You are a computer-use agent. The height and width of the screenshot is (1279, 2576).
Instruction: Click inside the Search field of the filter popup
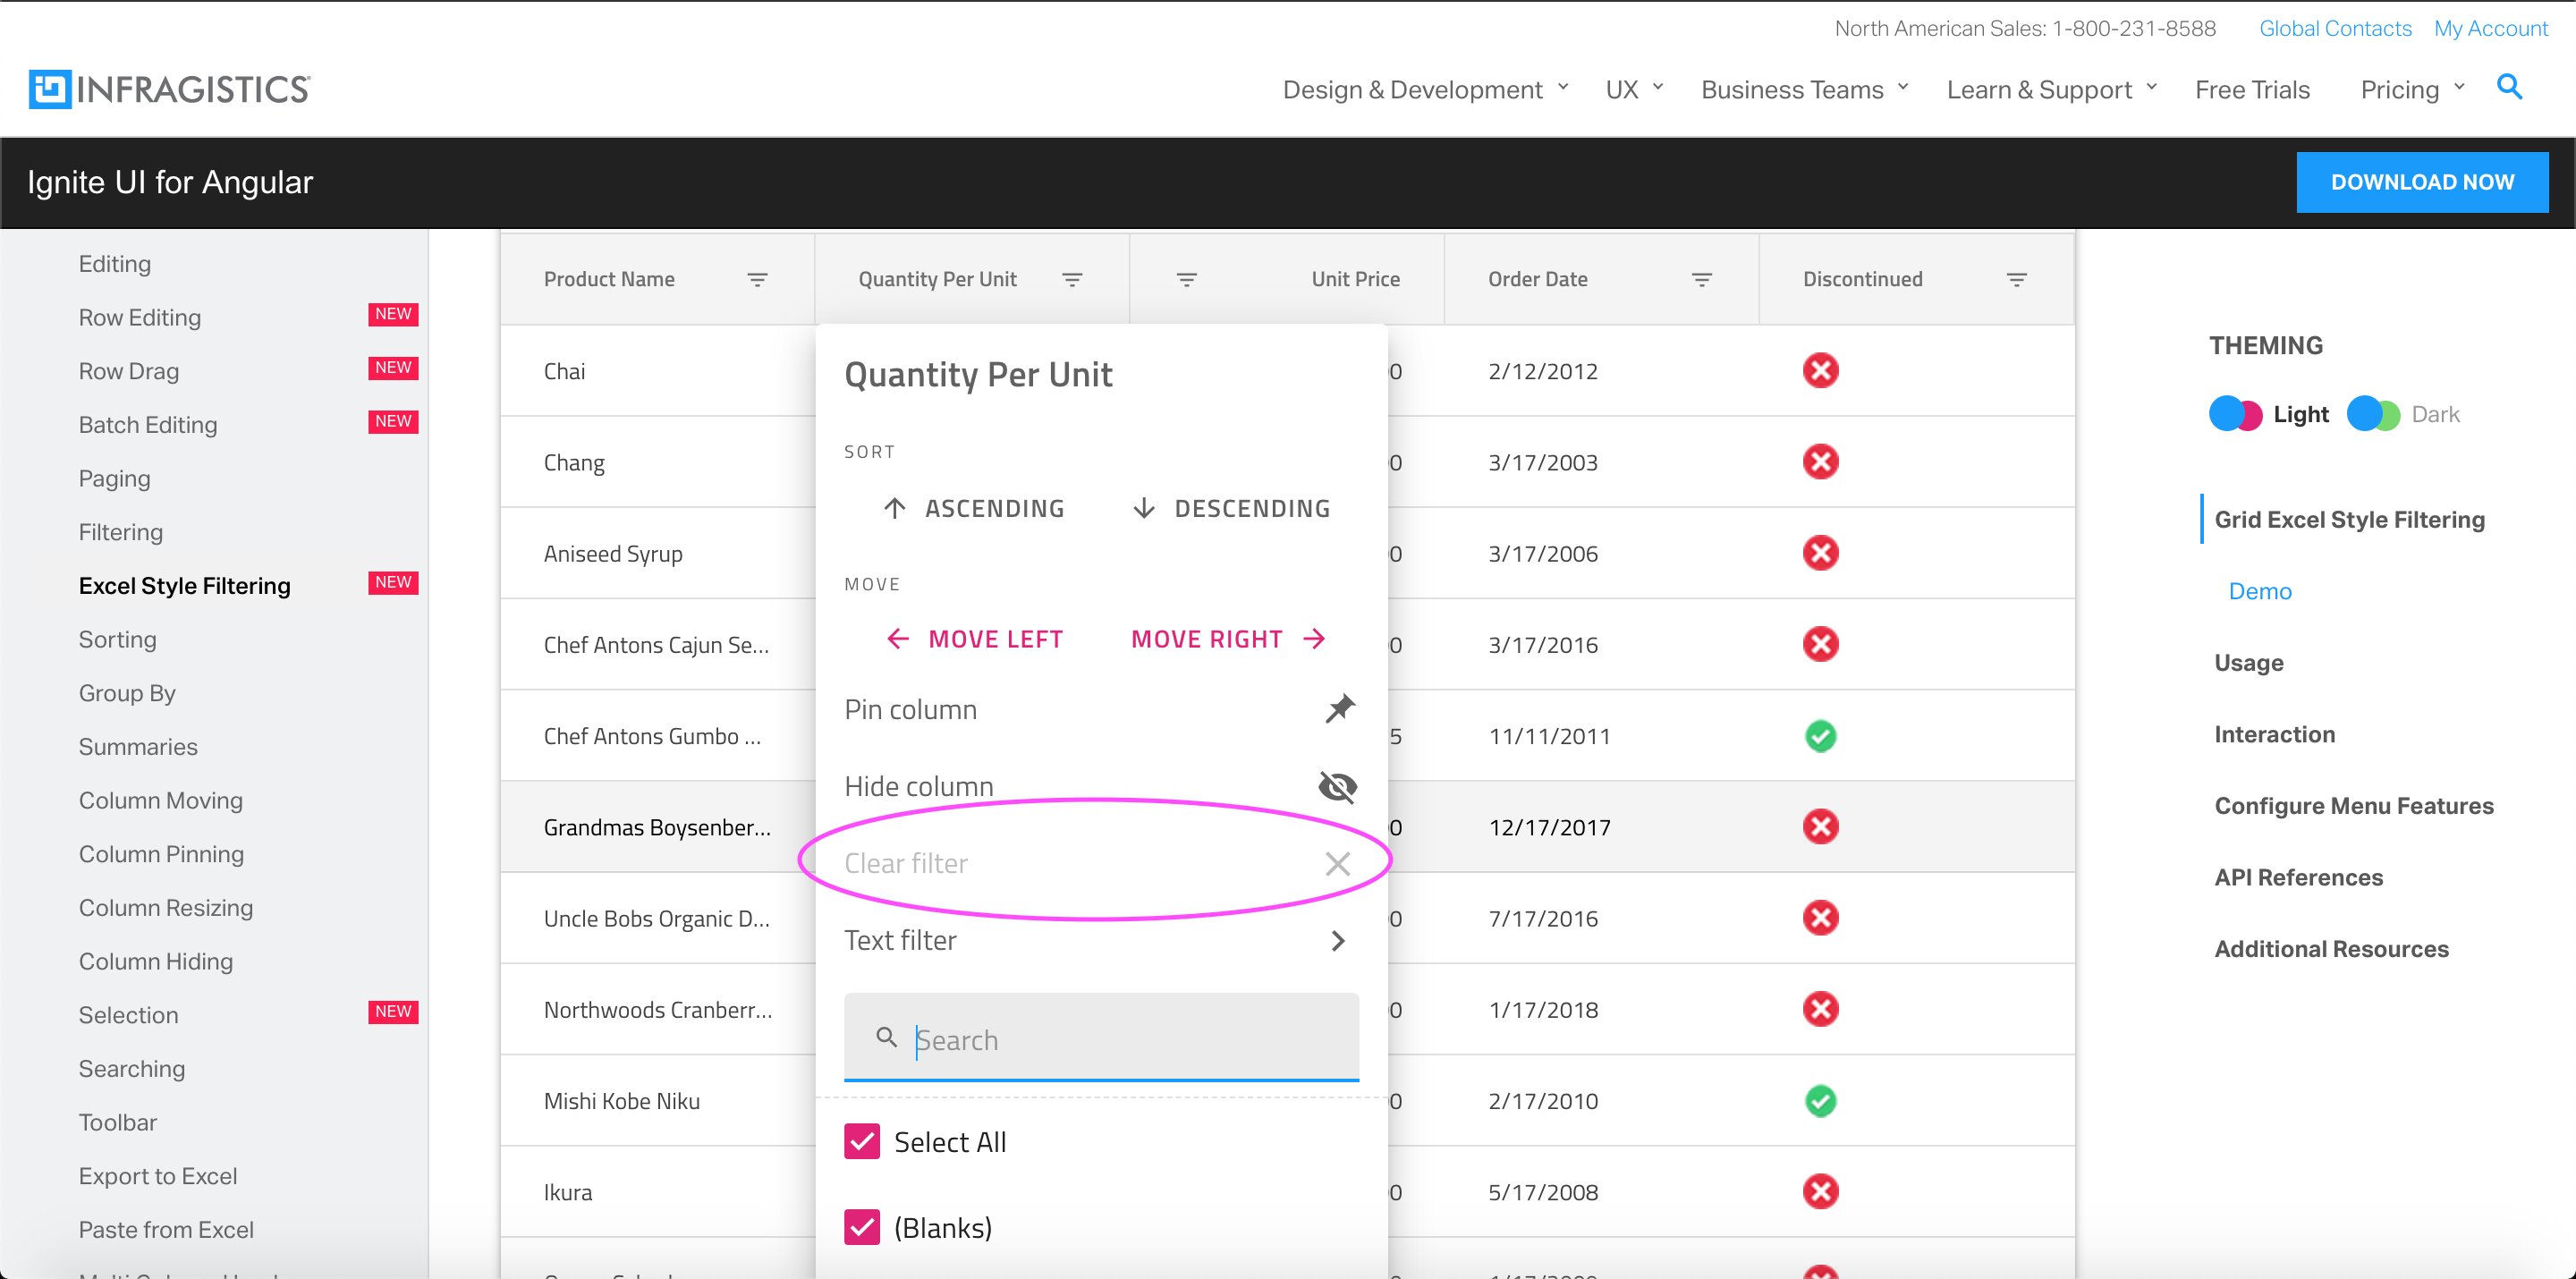tap(1100, 1040)
